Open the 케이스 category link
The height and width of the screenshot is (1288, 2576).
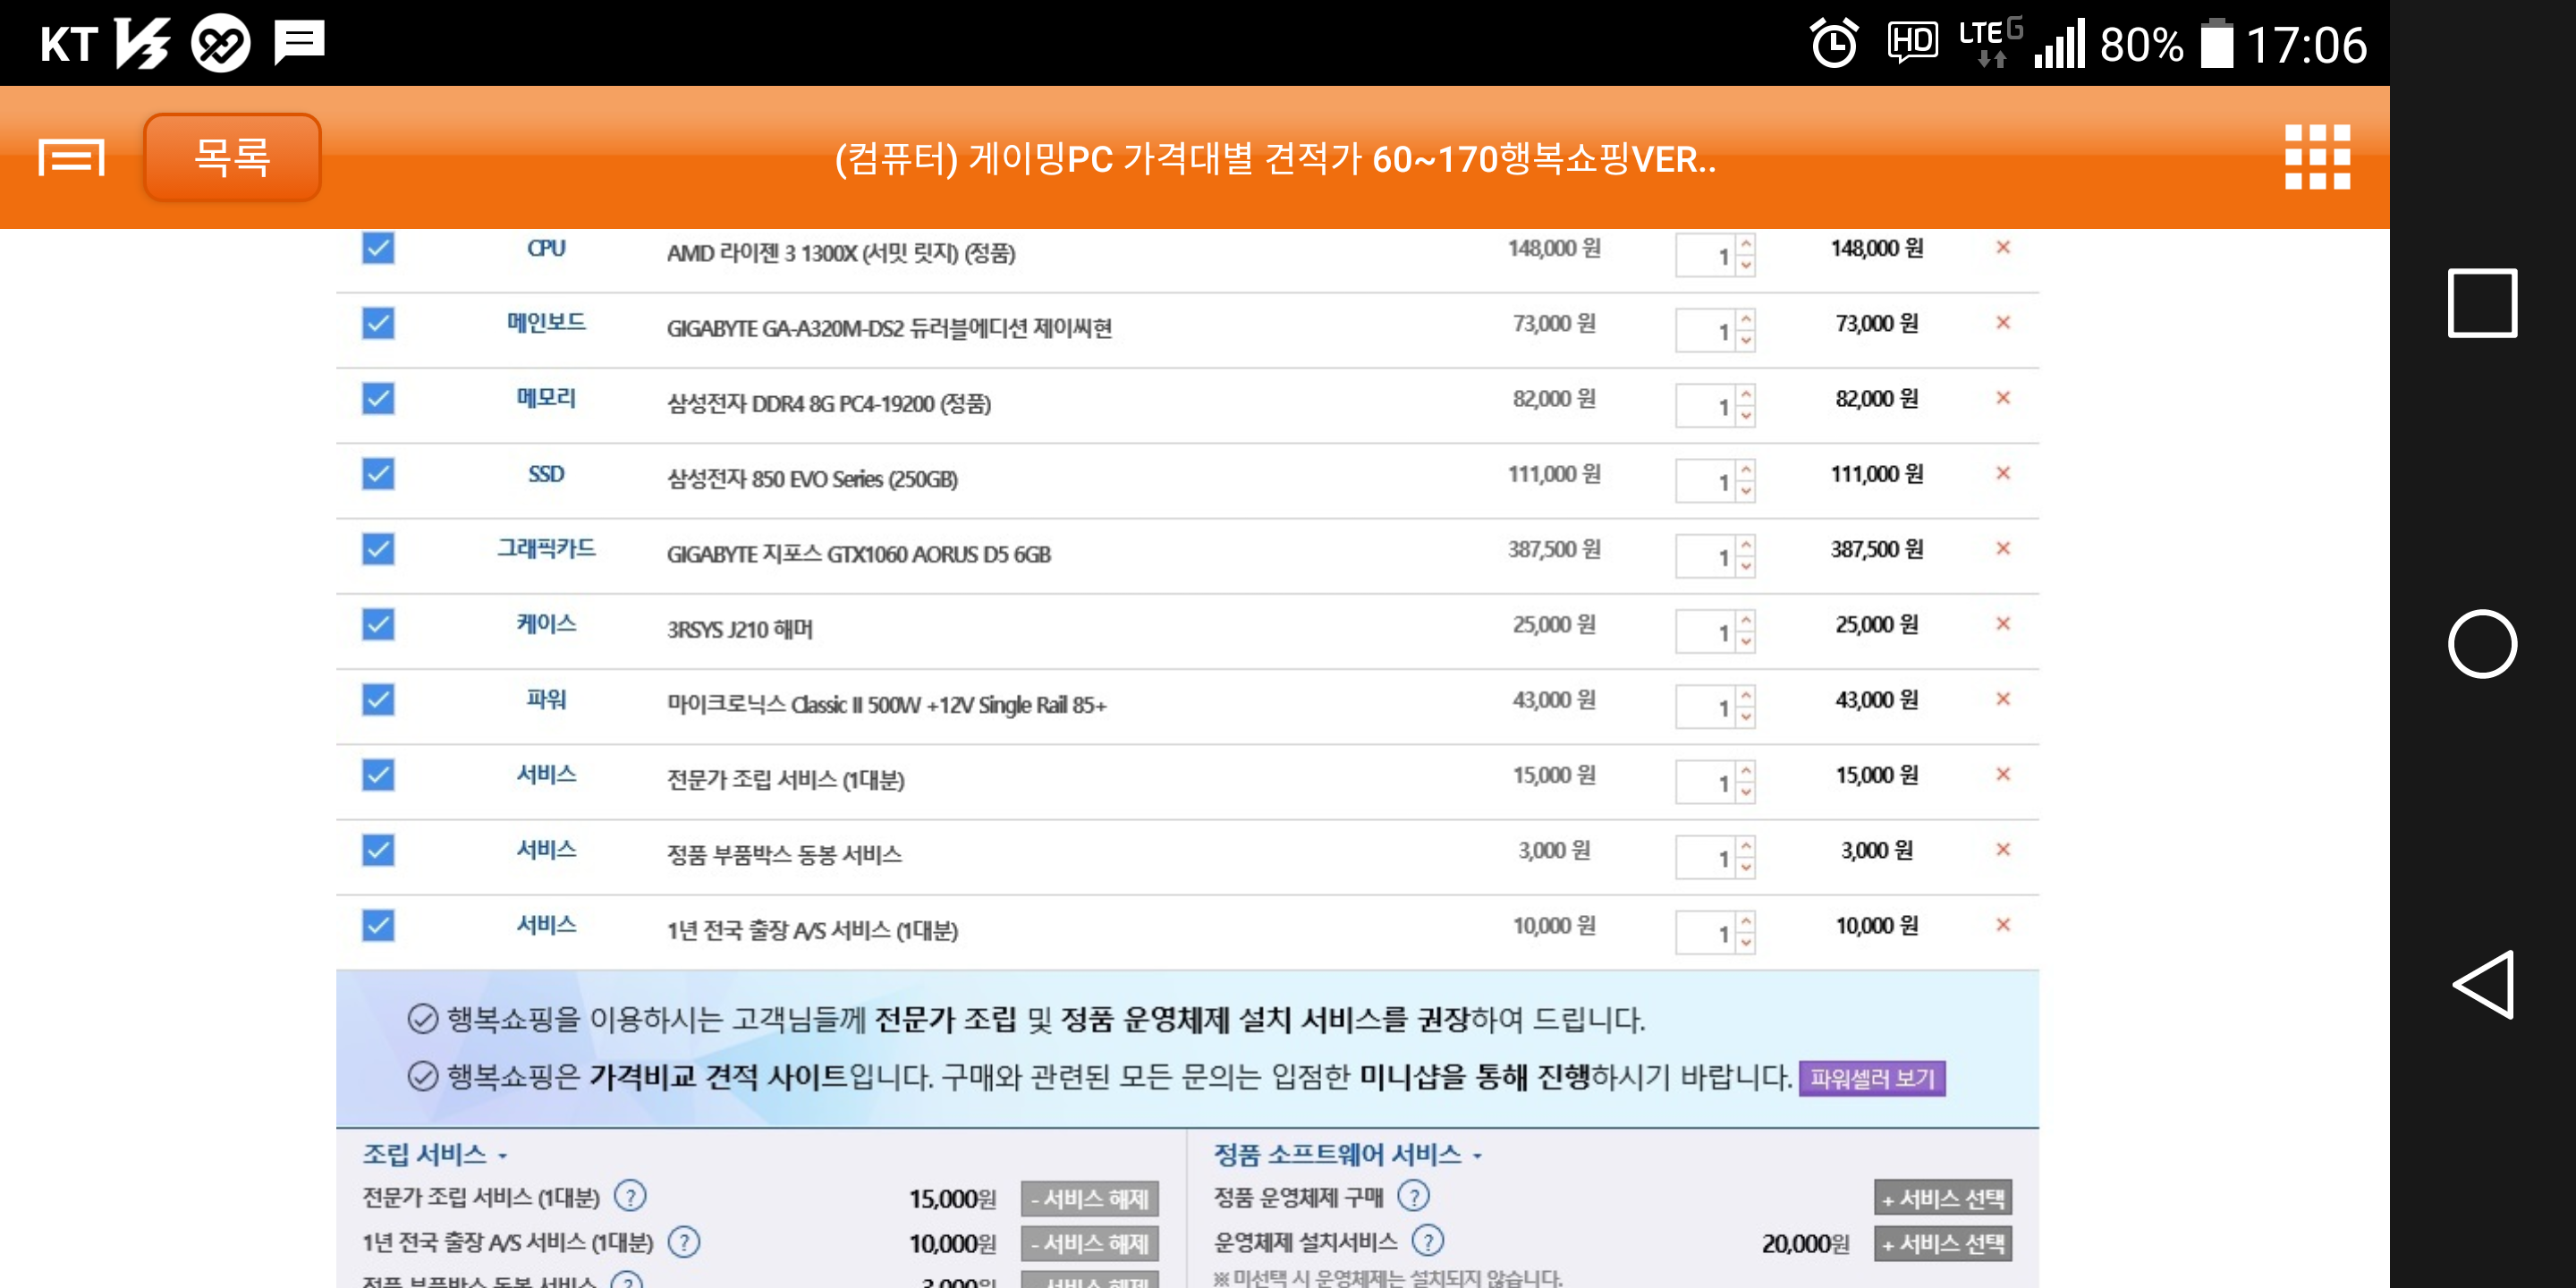coord(546,624)
